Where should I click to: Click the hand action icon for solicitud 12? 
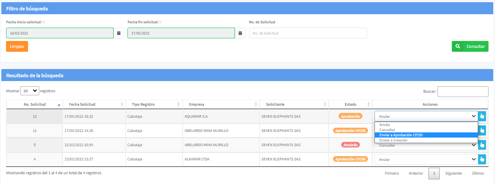(482, 116)
